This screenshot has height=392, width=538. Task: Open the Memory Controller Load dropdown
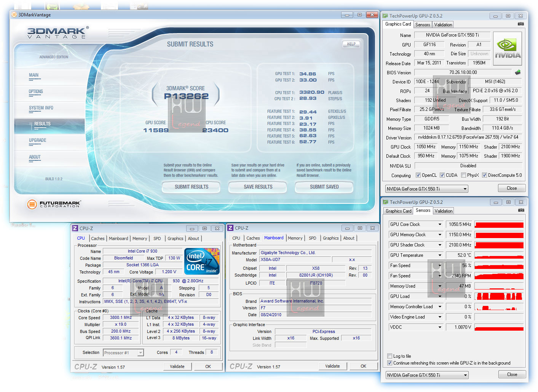[x=440, y=307]
